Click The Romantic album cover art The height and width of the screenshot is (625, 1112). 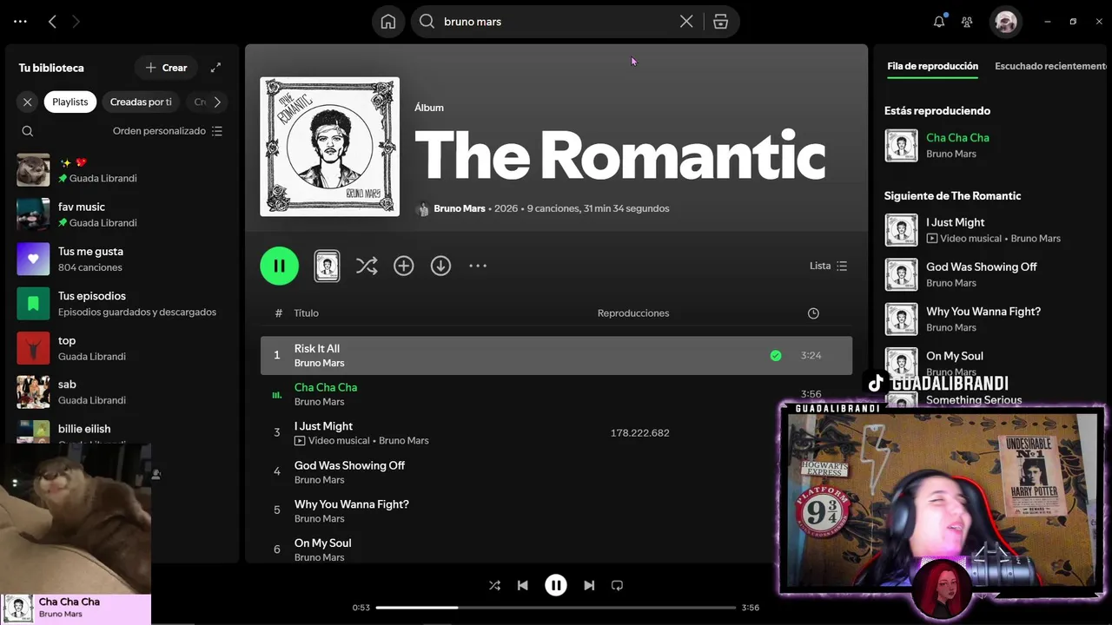pos(330,147)
